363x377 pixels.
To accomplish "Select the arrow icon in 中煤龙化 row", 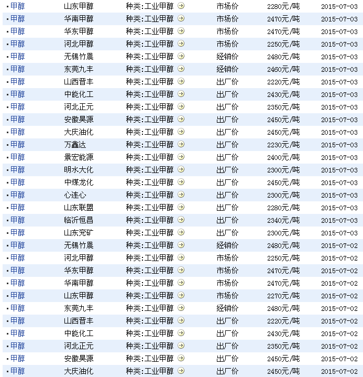I will click(181, 182).
